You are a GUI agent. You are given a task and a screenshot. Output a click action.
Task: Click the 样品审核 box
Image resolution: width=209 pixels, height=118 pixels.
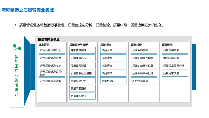coord(113,73)
